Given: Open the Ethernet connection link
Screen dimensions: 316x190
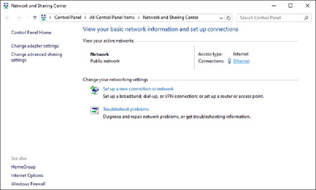Looking at the screenshot, I should click(242, 61).
